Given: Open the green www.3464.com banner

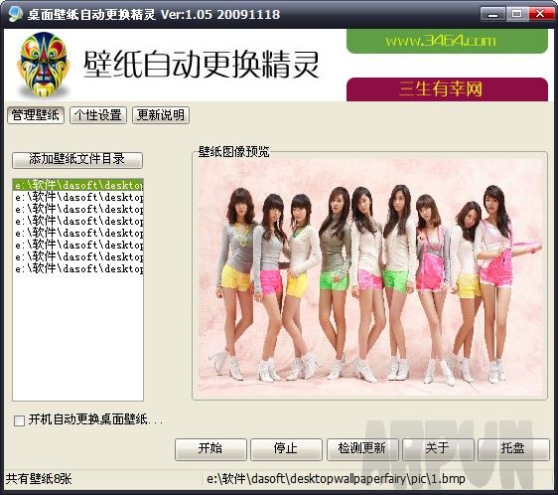Looking at the screenshot, I should tap(447, 42).
